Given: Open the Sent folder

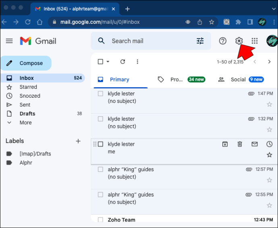Looking at the screenshot, I should (x=43, y=105).
